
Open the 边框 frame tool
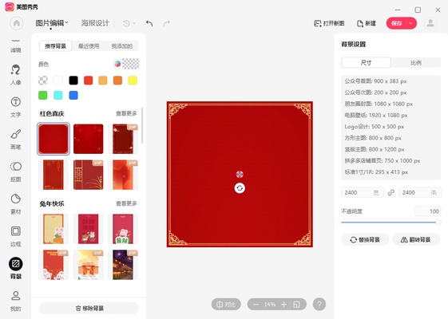(16, 237)
